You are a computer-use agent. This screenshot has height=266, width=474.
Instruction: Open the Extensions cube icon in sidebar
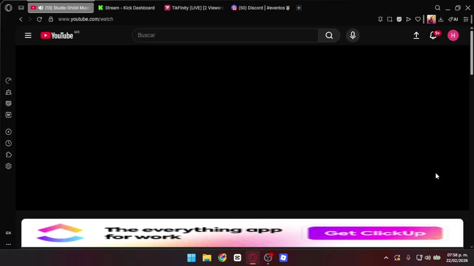pyautogui.click(x=9, y=155)
